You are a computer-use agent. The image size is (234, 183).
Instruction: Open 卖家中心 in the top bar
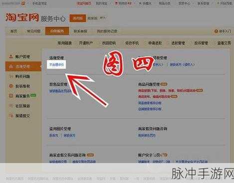click(x=184, y=3)
